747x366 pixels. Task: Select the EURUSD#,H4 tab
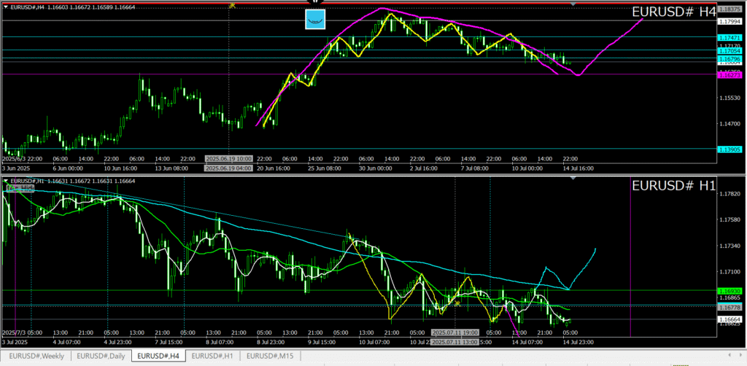[158, 356]
